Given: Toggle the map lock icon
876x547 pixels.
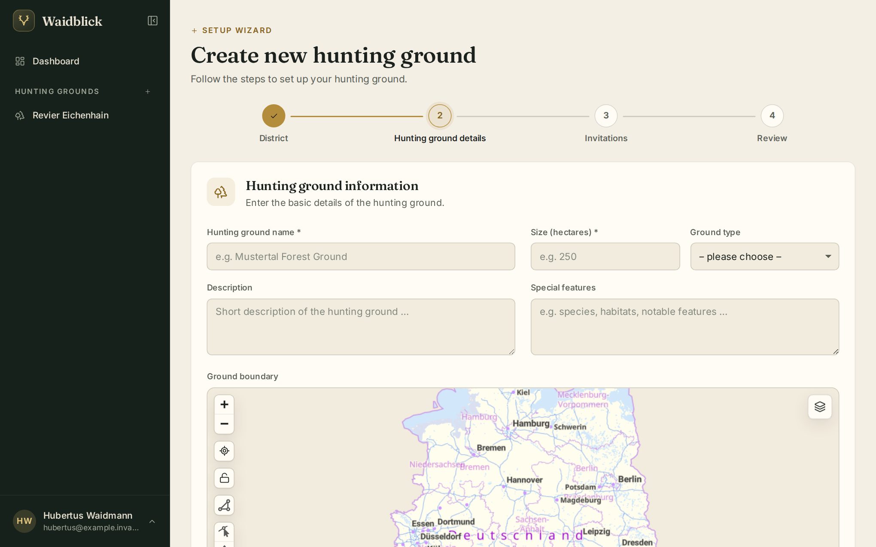Looking at the screenshot, I should 224,478.
